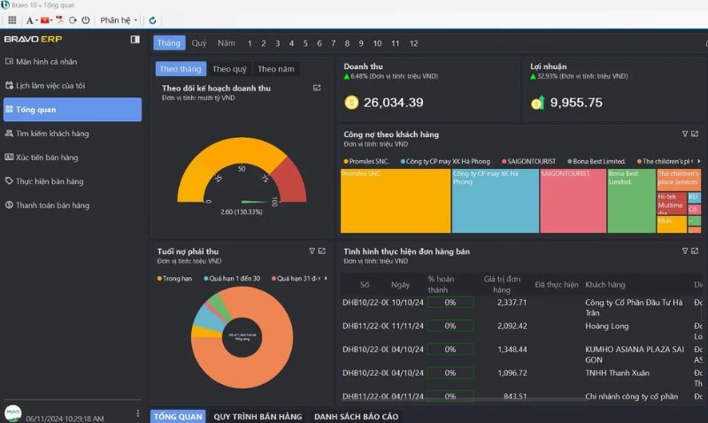Screen dimensions: 708x423
Task: Open the Phân hệ dropdown
Action: click(118, 19)
